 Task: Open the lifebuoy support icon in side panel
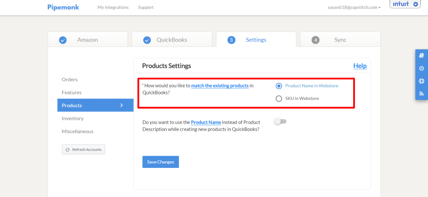421,81
